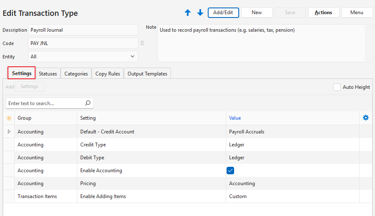Click the drag handle dots beside Code
Screen dimensions: 375x216
tap(142, 43)
